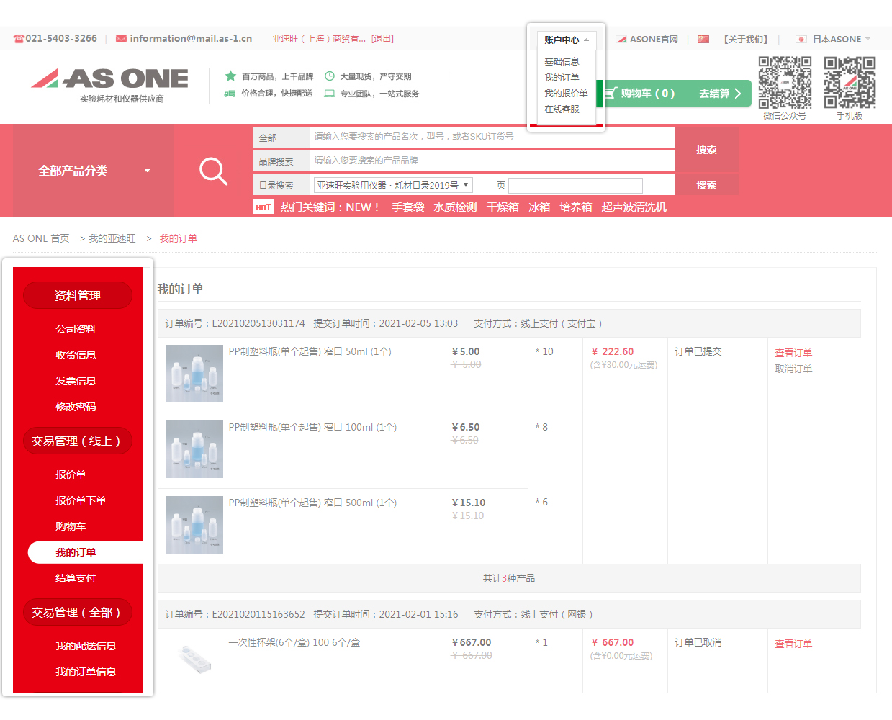Focus the product name search field
This screenshot has width=892, height=720.
pyautogui.click(x=492, y=137)
